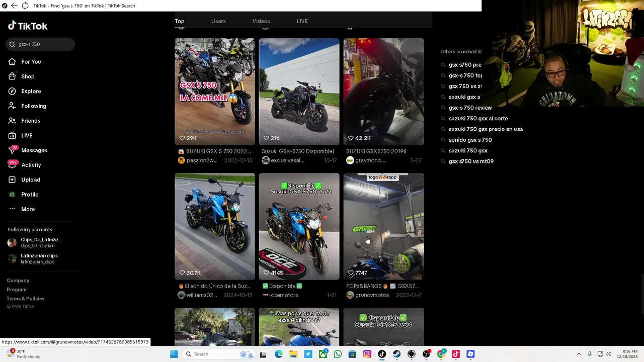This screenshot has width=644, height=362.
Task: Open File Explorer from taskbar
Action: pos(293,354)
